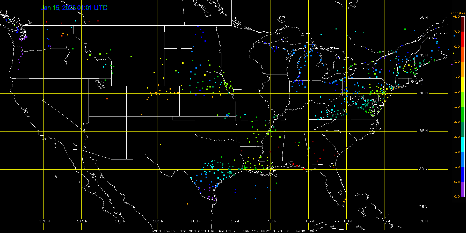Click the '120W' longitude label
This screenshot has height=233, width=466.
tap(45, 221)
